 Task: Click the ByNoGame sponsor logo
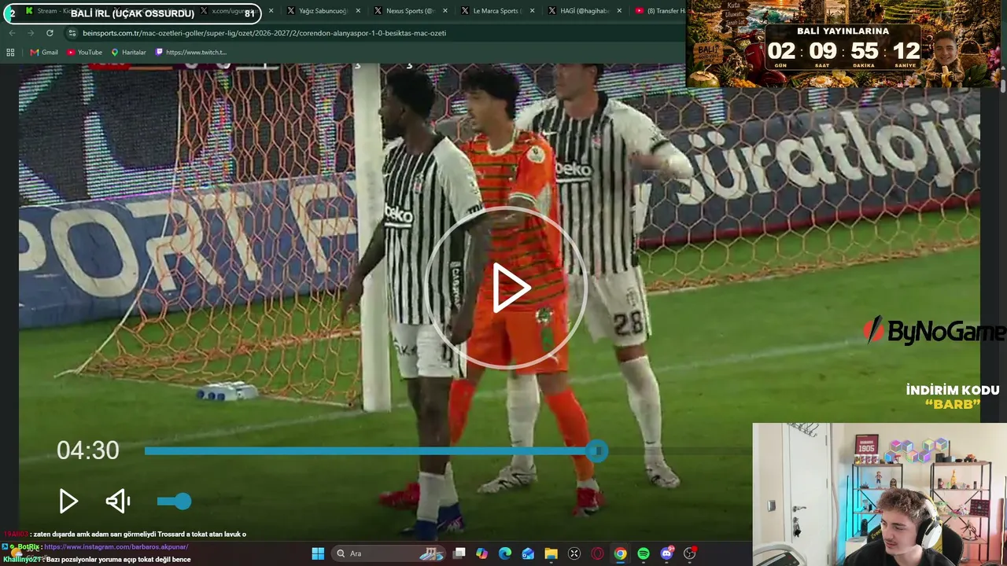pyautogui.click(x=934, y=331)
